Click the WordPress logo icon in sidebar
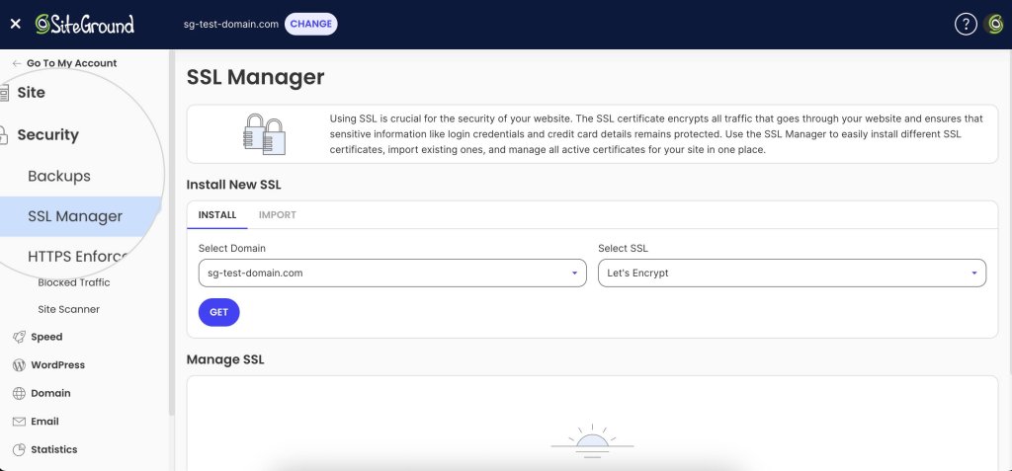Viewport: 1012px width, 471px height. tap(19, 365)
